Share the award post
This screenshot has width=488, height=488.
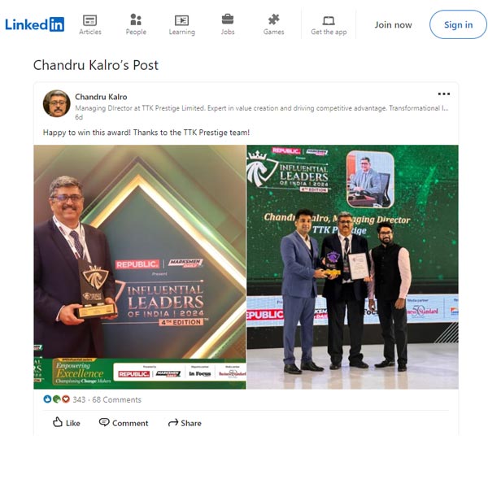tap(185, 423)
